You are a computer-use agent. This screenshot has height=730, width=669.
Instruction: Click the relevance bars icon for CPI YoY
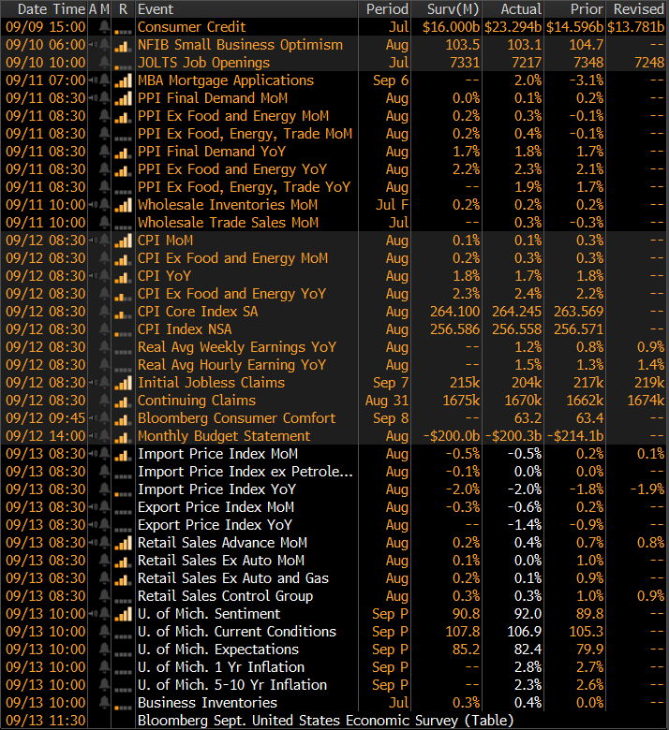[123, 276]
